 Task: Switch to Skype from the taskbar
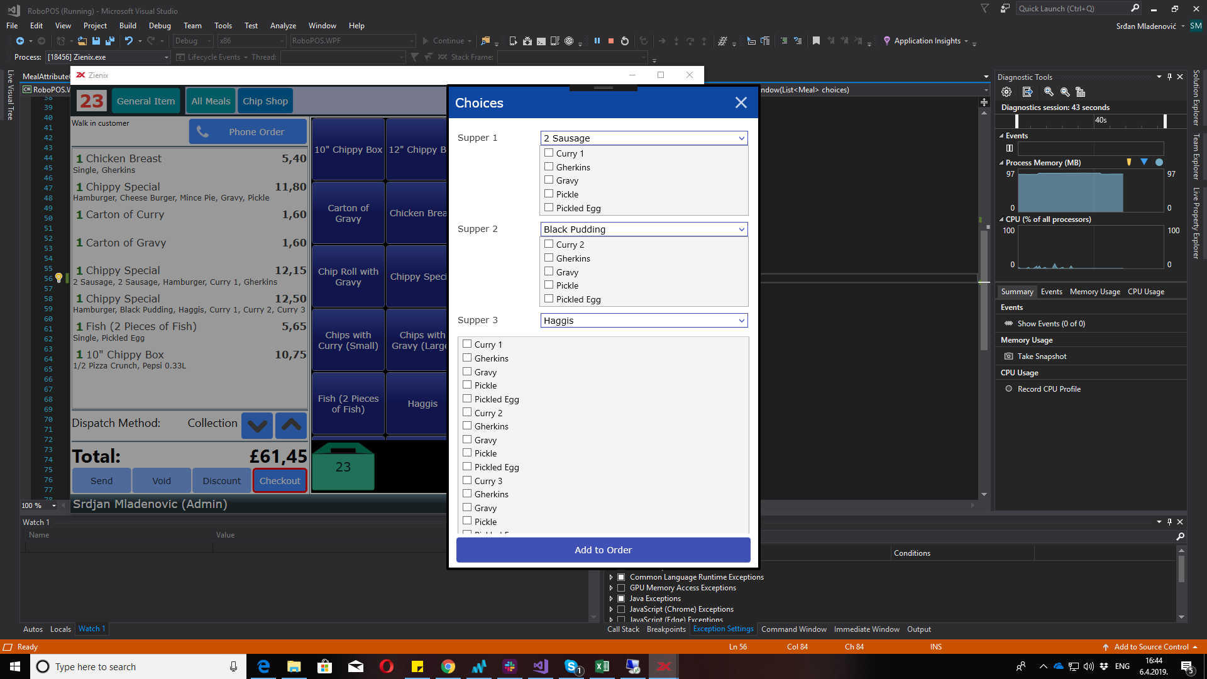(571, 666)
